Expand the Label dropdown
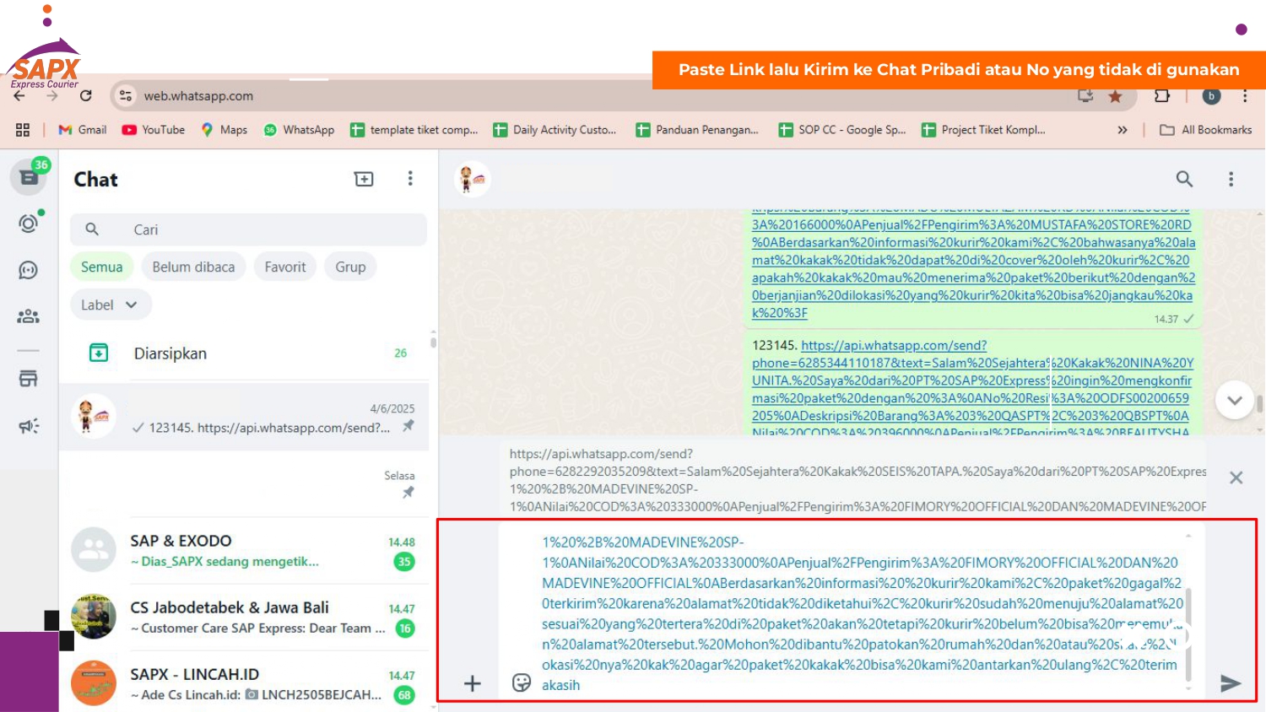This screenshot has width=1266, height=712. [111, 305]
